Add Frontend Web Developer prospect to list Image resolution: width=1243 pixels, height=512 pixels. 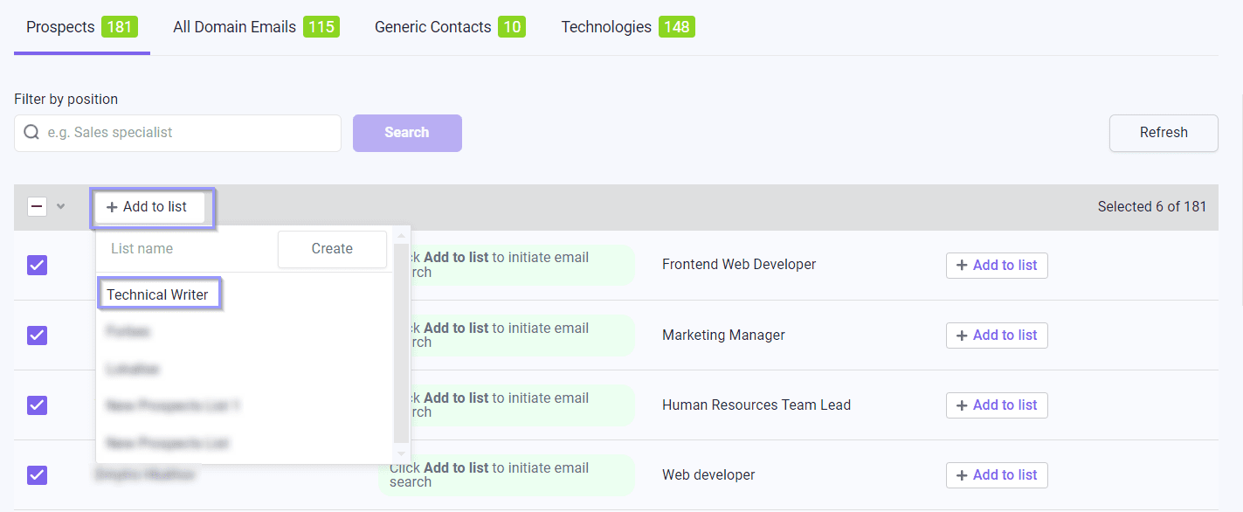tap(996, 265)
